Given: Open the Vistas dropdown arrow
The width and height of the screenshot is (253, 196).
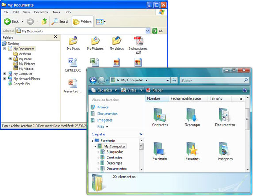Looking at the screenshot, I should click(x=141, y=90).
